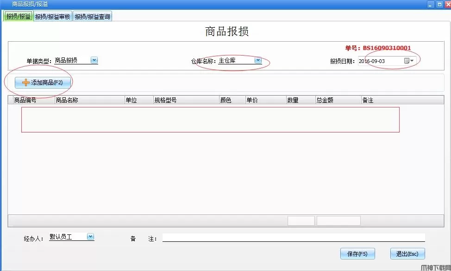Click the 退出(Esc) button
The image size is (451, 271).
tap(407, 254)
